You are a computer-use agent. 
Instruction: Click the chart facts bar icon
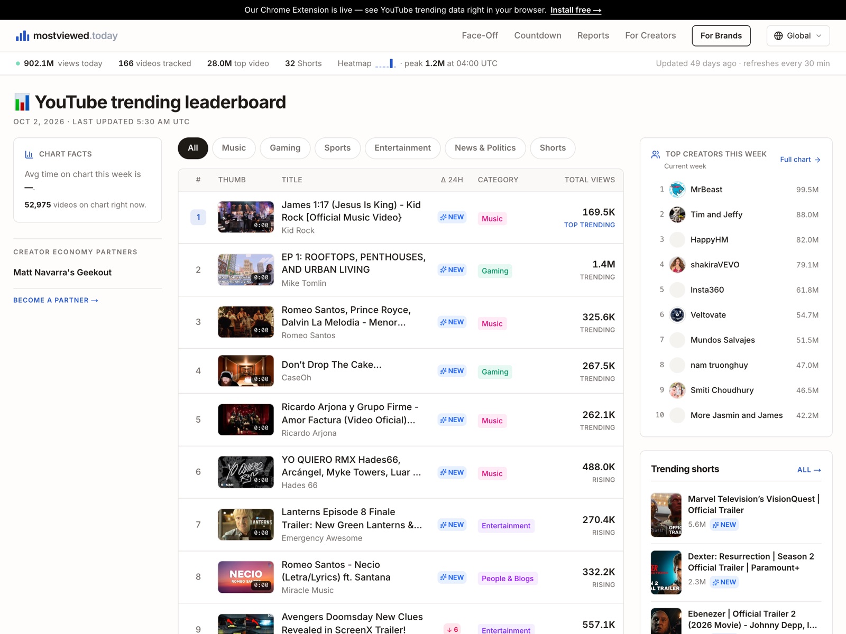29,154
